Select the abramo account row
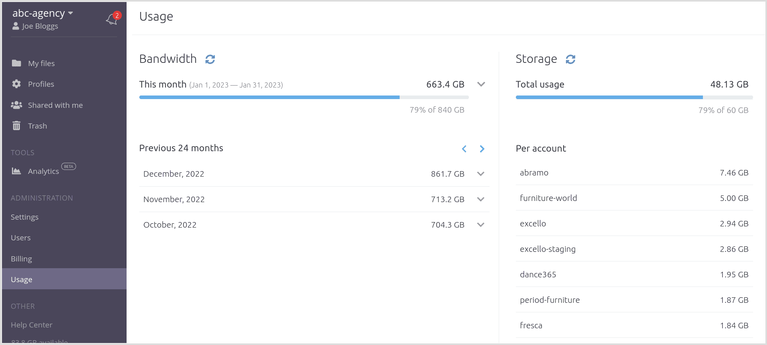This screenshot has height=345, width=767. [634, 173]
